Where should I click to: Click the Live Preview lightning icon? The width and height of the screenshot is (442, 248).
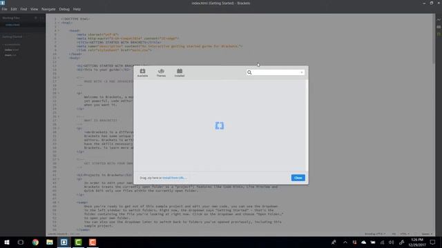pyautogui.click(x=439, y=20)
